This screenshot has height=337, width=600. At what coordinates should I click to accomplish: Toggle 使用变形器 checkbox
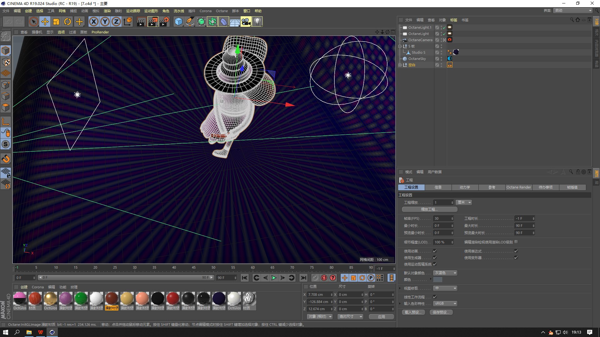coord(516,258)
